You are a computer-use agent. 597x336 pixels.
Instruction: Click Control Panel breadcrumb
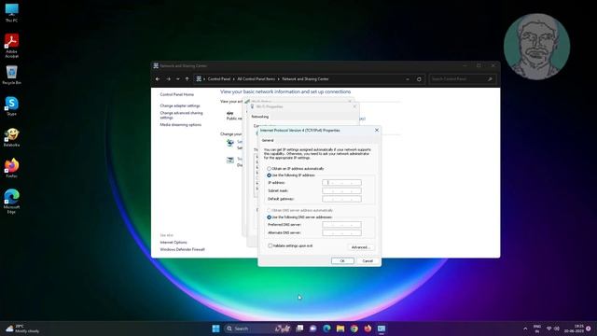tap(219, 78)
